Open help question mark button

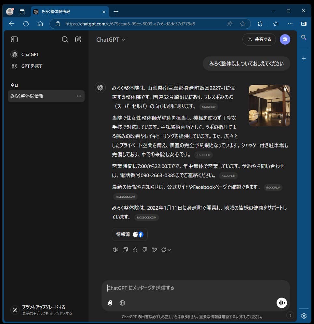pos(290,316)
